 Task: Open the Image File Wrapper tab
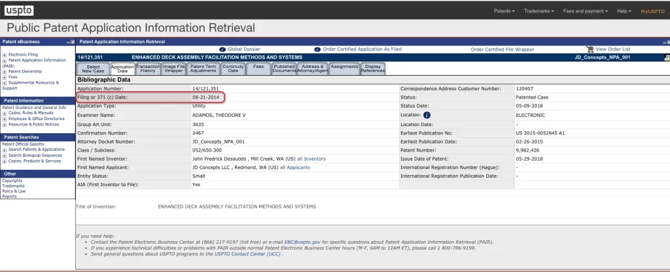point(173,69)
